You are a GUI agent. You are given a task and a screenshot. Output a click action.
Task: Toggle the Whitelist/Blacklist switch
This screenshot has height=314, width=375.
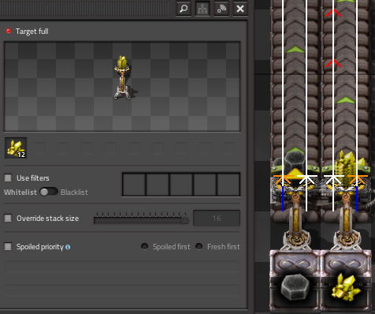tap(49, 192)
